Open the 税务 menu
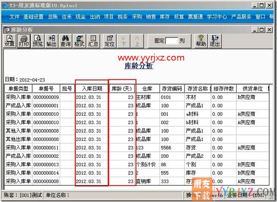Screen dimensions: 277x202 click(x=123, y=17)
